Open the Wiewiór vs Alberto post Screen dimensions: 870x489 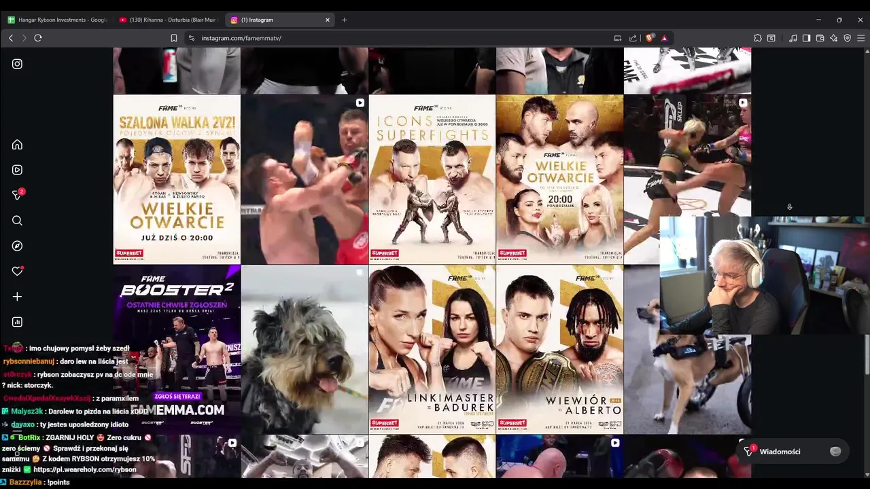click(x=559, y=350)
